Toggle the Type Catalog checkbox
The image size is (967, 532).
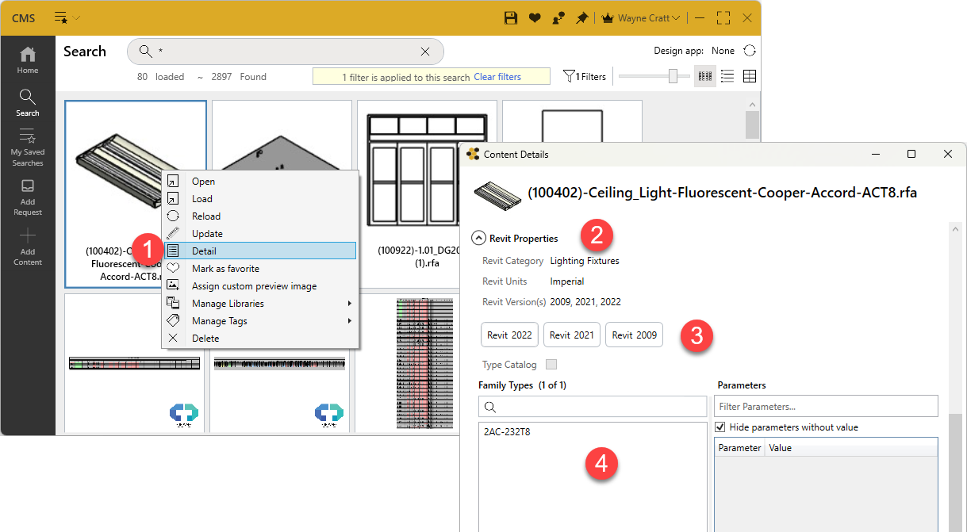click(551, 365)
